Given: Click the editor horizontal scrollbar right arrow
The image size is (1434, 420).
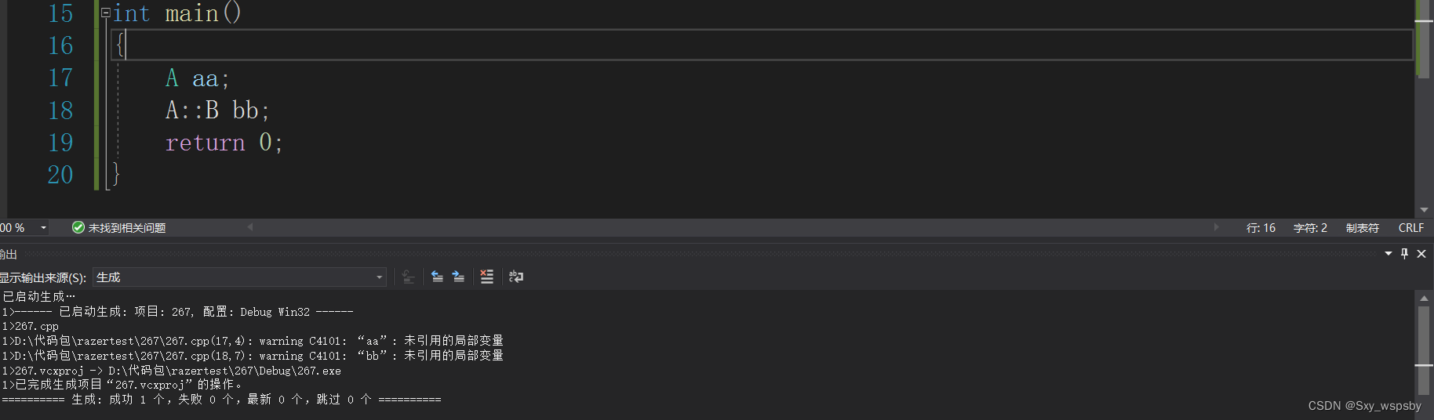Looking at the screenshot, I should (x=1216, y=227).
